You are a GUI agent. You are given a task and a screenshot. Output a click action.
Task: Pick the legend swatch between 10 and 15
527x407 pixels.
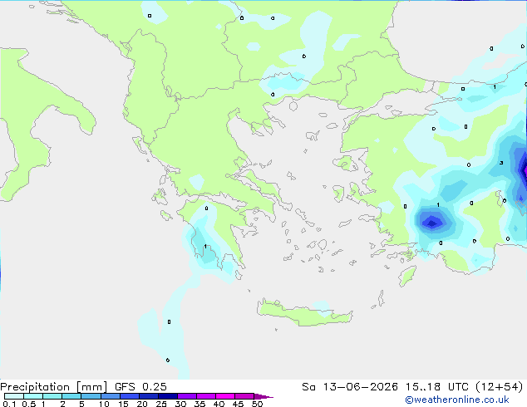(x=110, y=396)
